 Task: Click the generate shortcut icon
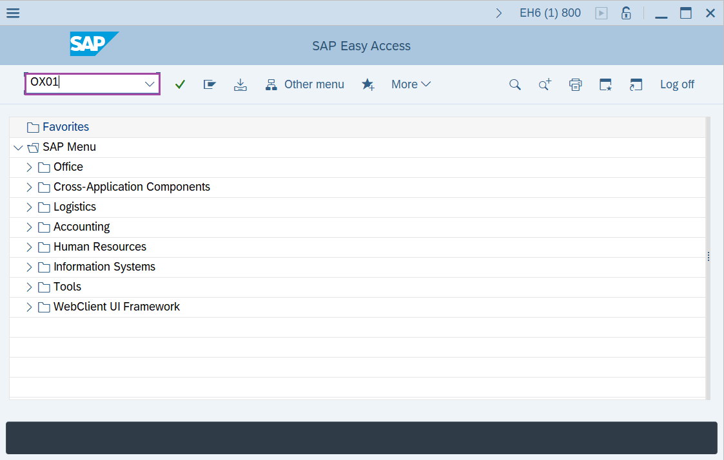pyautogui.click(x=636, y=84)
